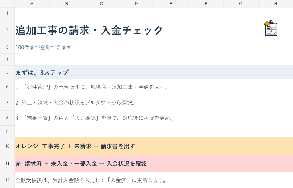
Task: Click the title 追加工事の請求・入金チェック
Action: point(89,30)
